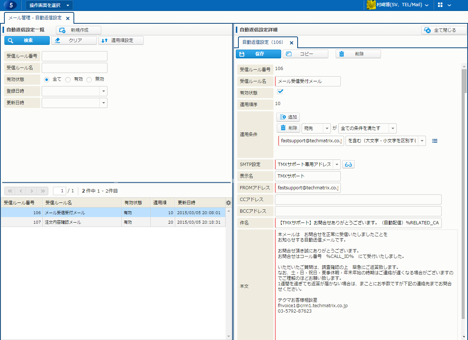Viewport: 468px width, 340px height.
Task: Click the list icon next to the condition row
Action: (x=435, y=141)
